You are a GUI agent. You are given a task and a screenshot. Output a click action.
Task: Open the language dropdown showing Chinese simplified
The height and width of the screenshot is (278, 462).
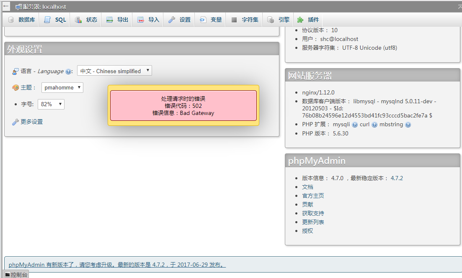tap(114, 71)
